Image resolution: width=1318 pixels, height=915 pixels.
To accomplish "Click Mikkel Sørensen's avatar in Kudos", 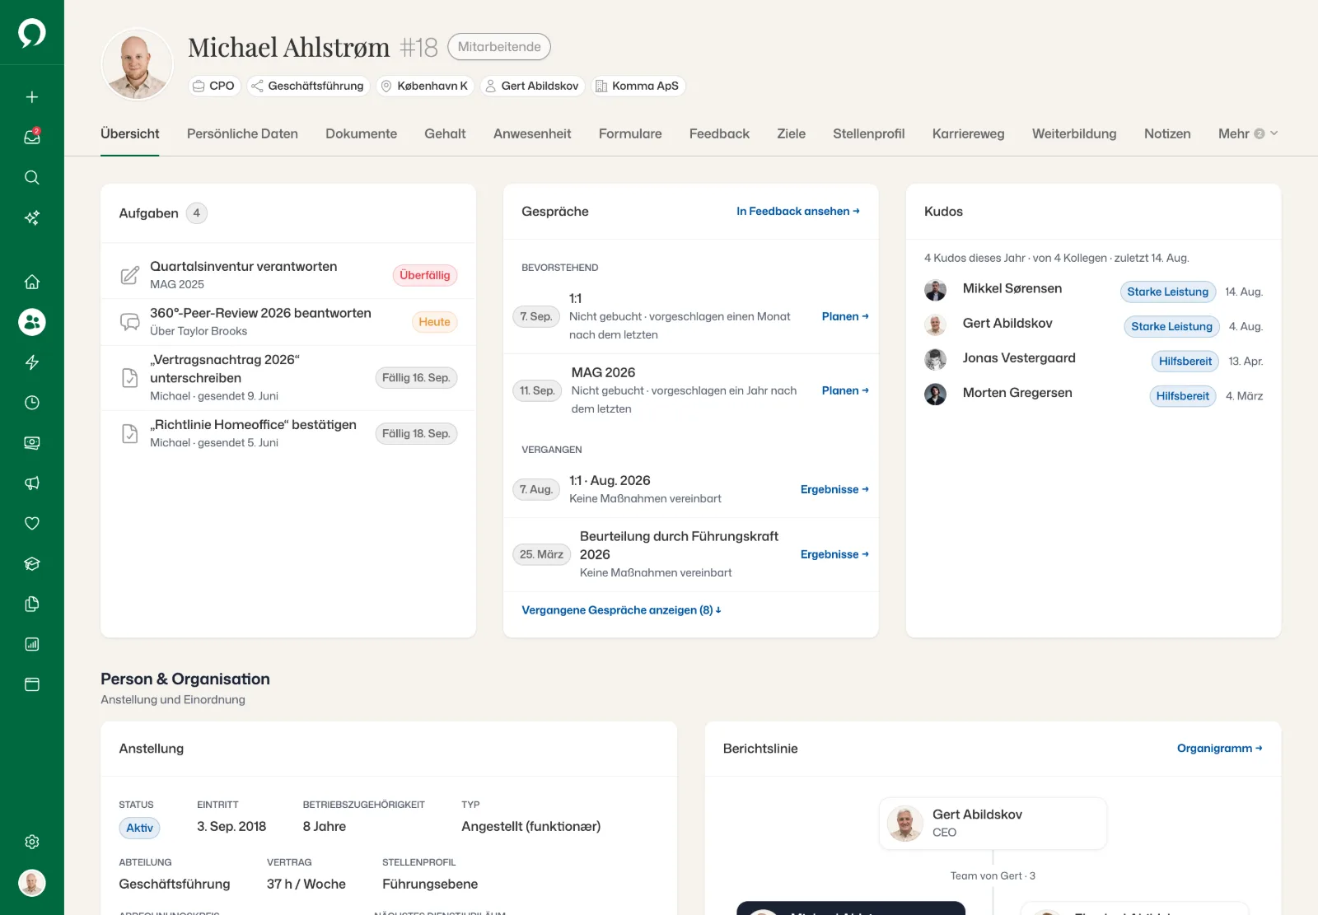I will 935,290.
